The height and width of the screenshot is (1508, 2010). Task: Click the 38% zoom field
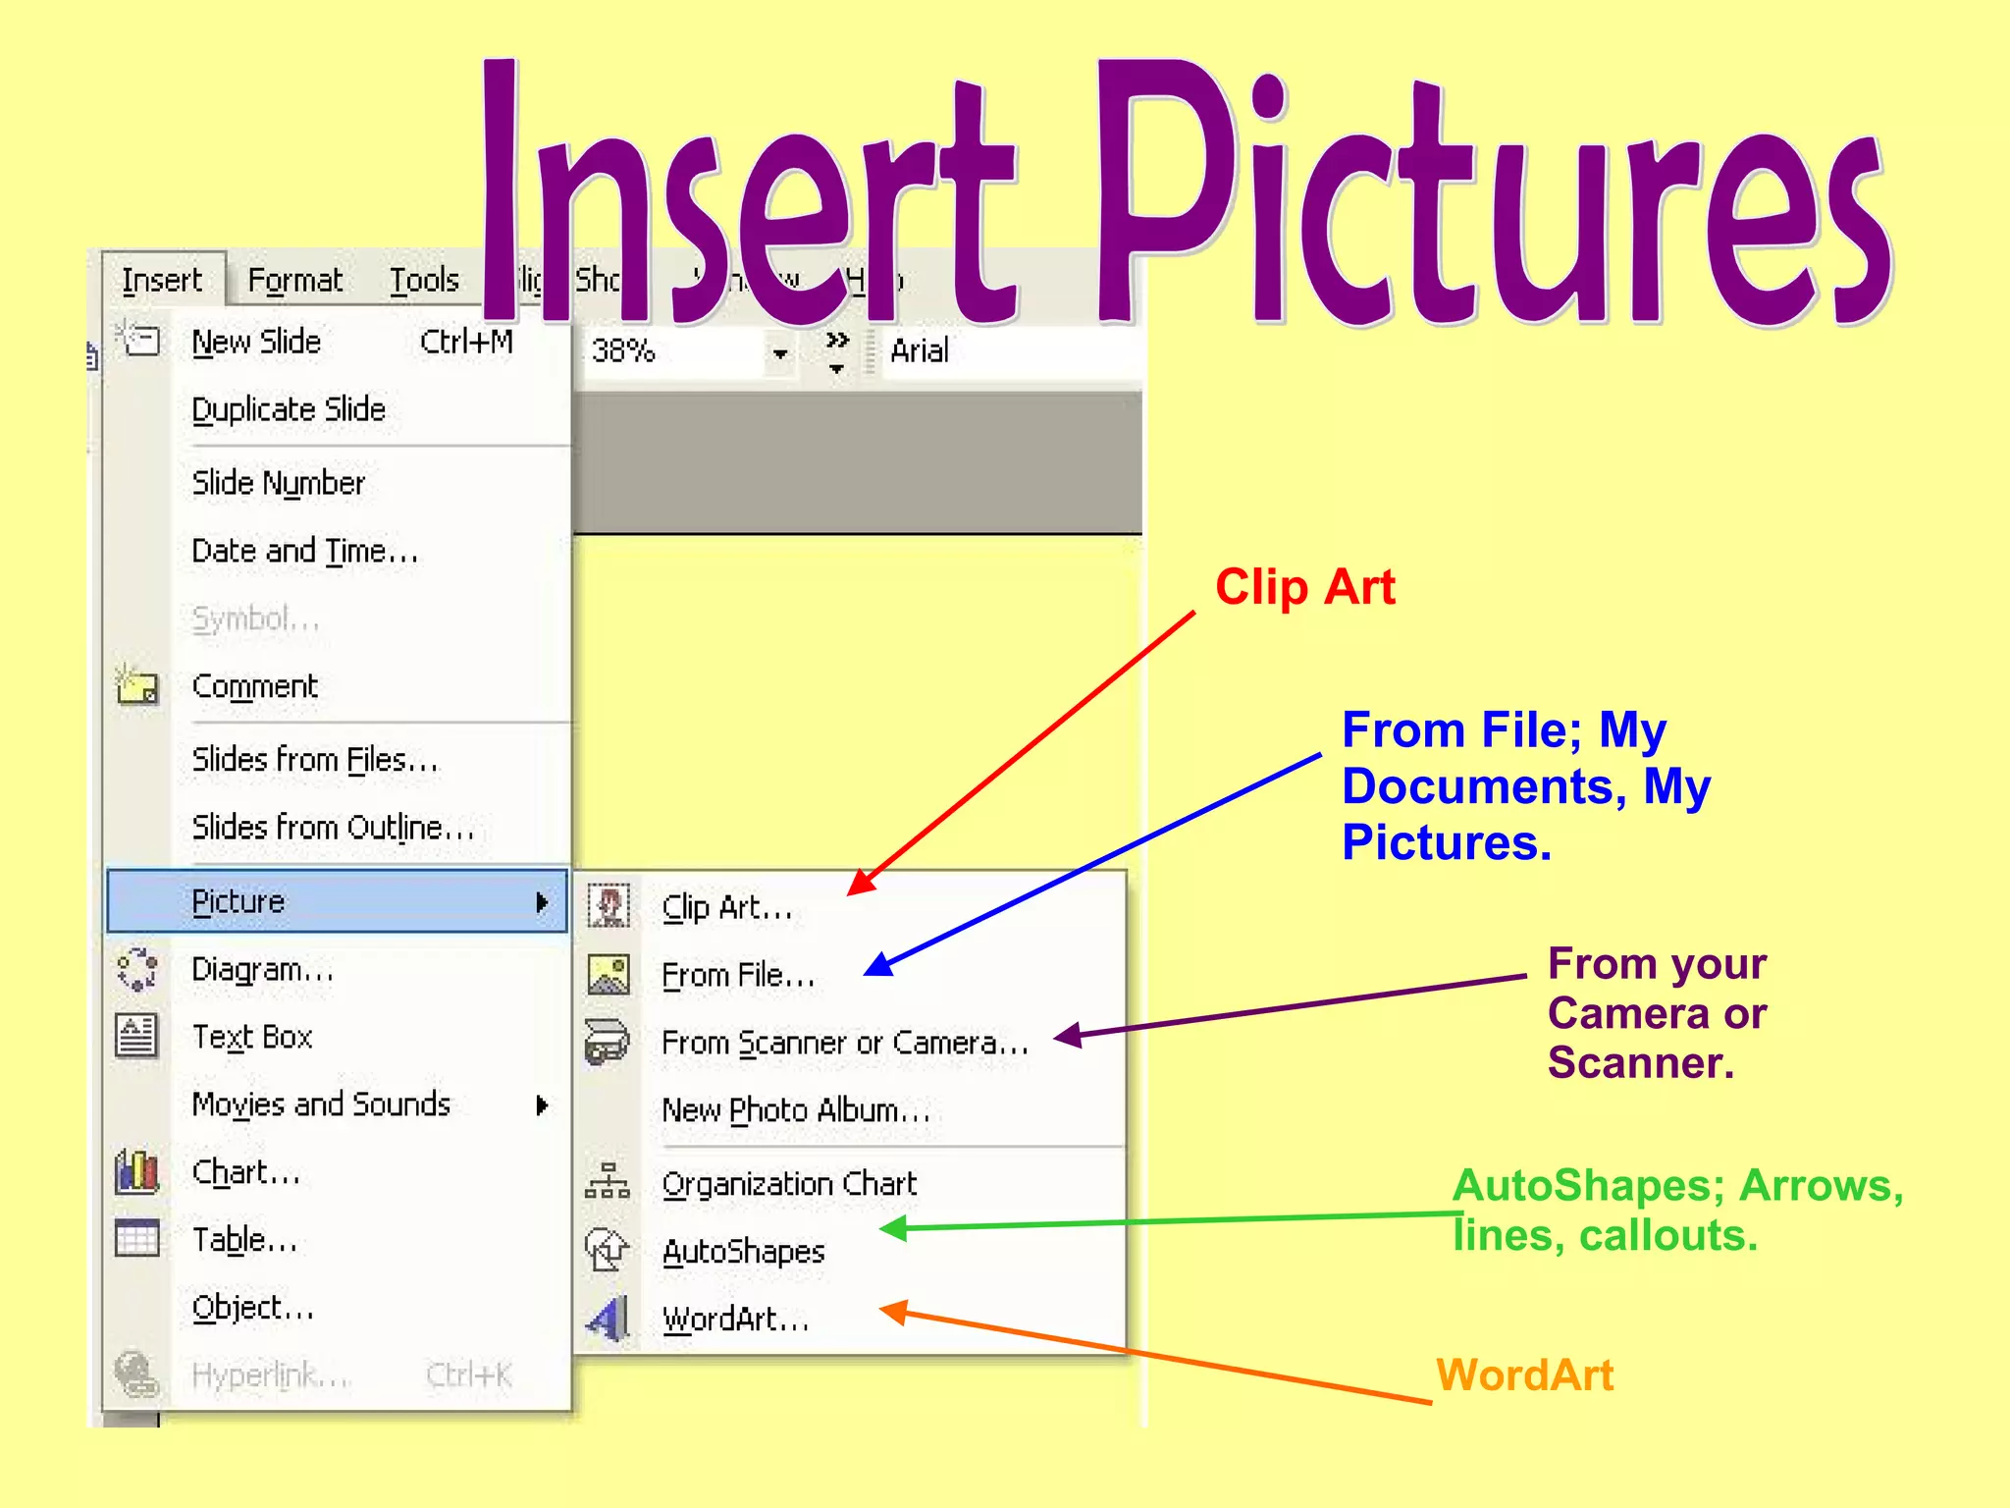(x=675, y=351)
